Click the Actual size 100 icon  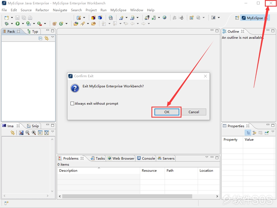click(40, 133)
